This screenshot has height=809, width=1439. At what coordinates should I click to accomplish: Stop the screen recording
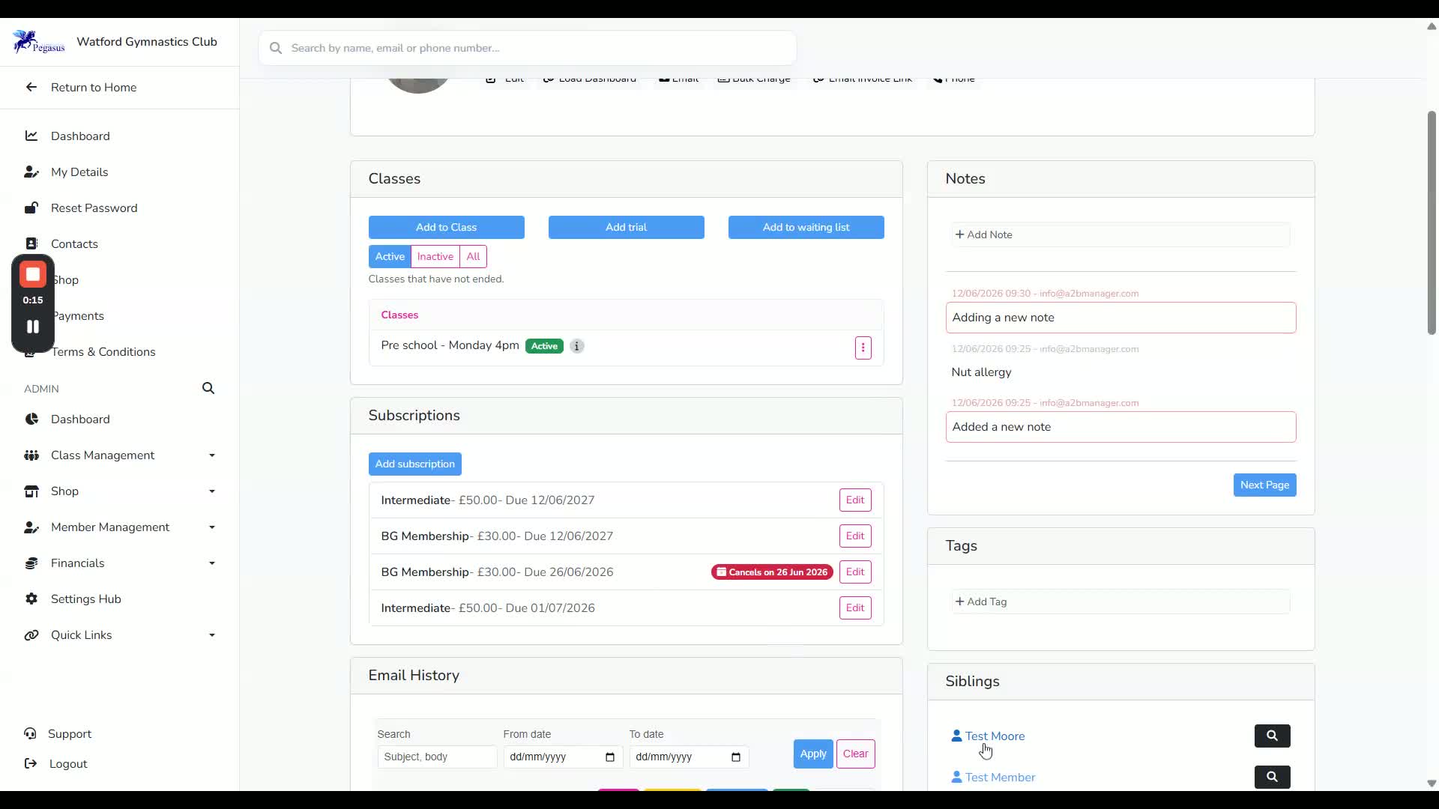(33, 275)
